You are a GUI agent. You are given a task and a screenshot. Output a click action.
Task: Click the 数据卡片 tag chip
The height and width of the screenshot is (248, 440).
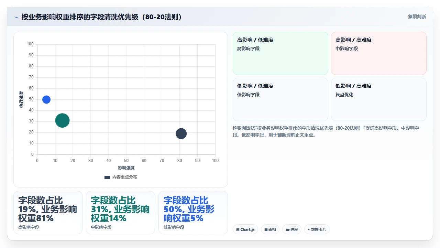click(x=317, y=229)
